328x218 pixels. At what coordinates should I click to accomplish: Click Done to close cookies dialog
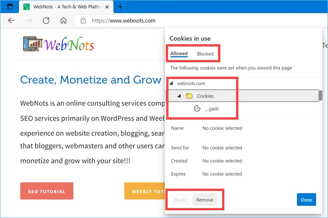306,199
